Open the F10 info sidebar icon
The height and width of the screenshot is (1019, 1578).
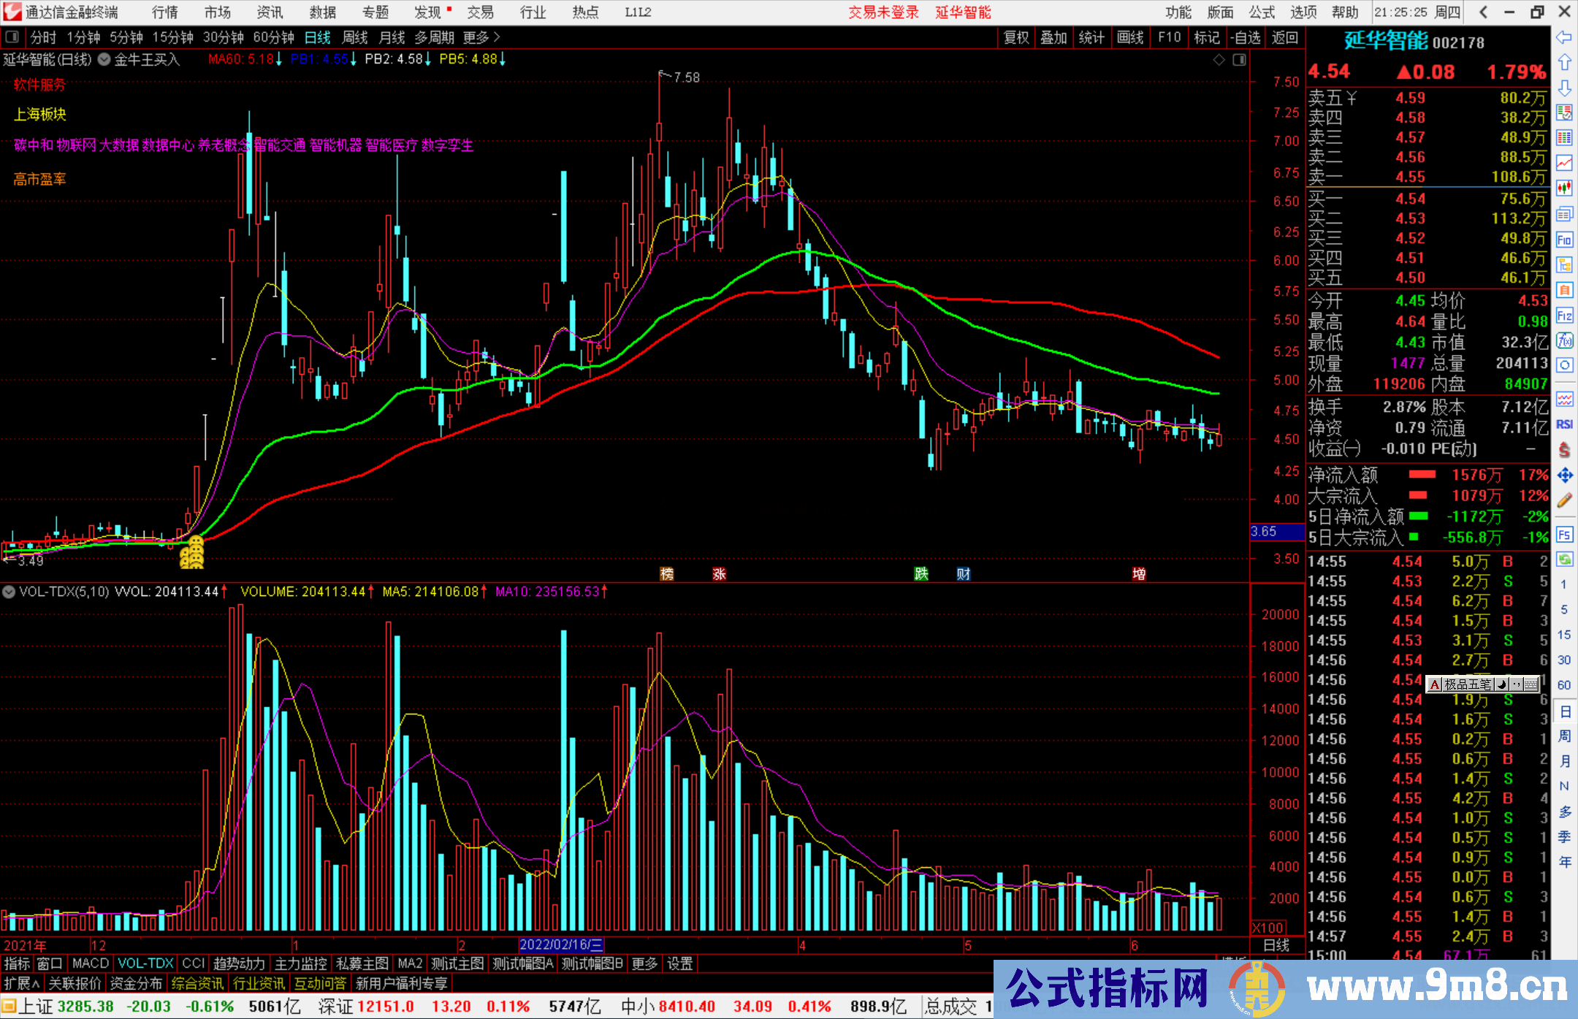pos(1564,240)
